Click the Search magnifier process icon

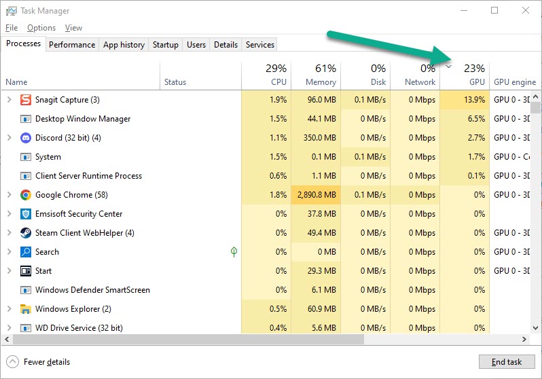tap(26, 252)
